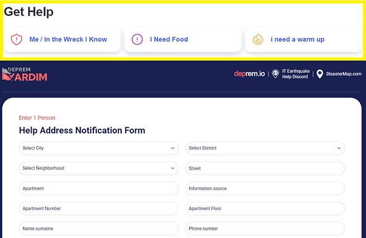Focus the Apartment text field

point(98,189)
